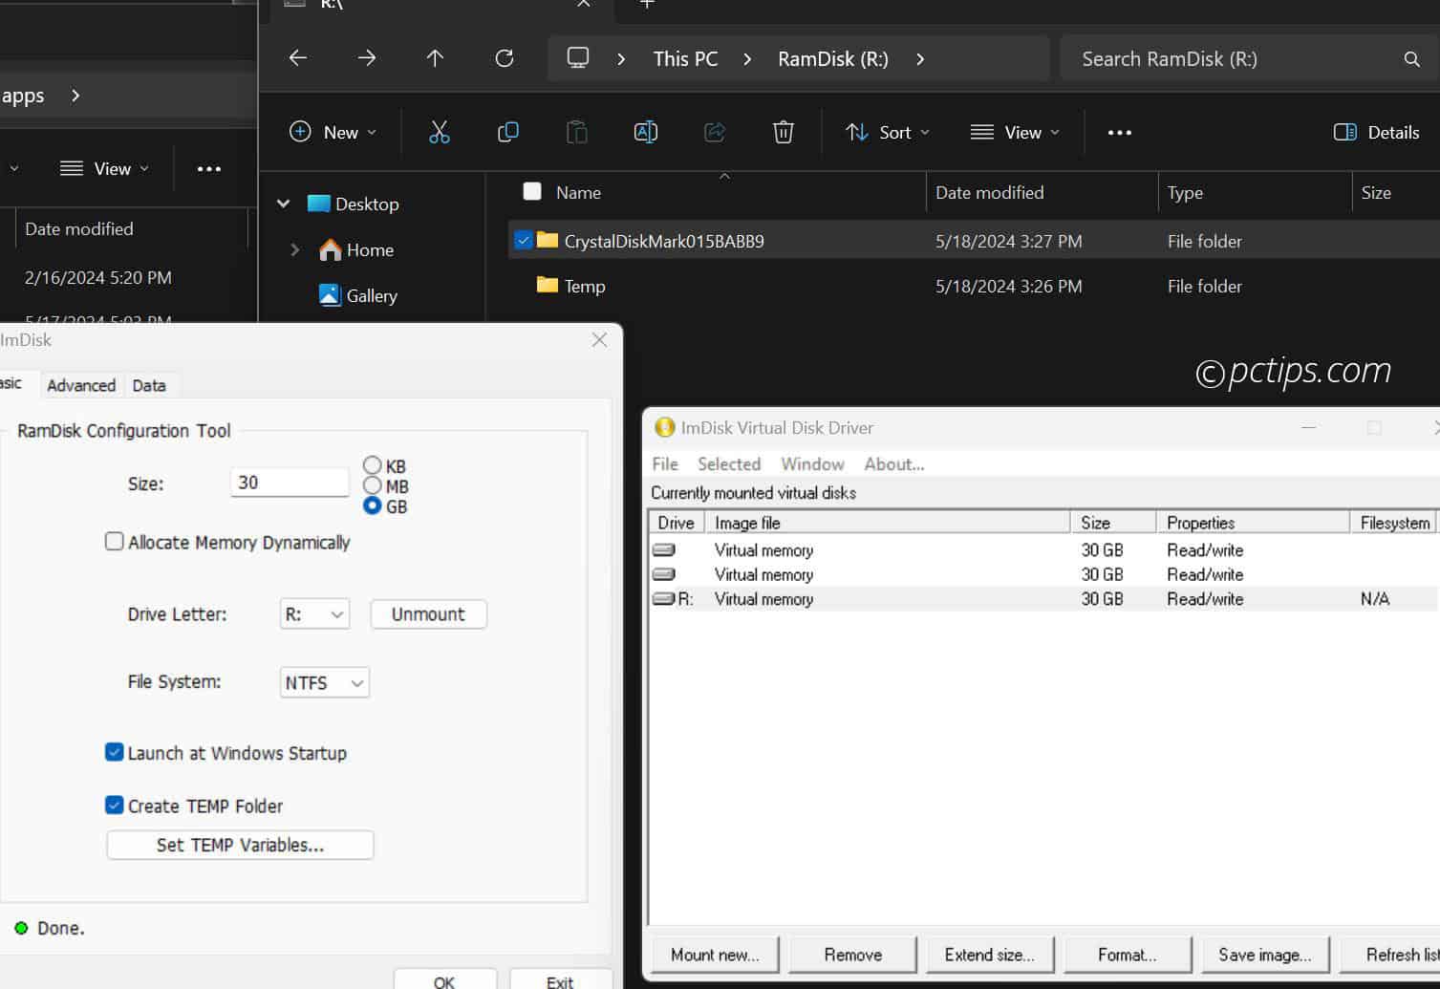The height and width of the screenshot is (989, 1440).
Task: Select the MB size unit radio button
Action: [373, 486]
